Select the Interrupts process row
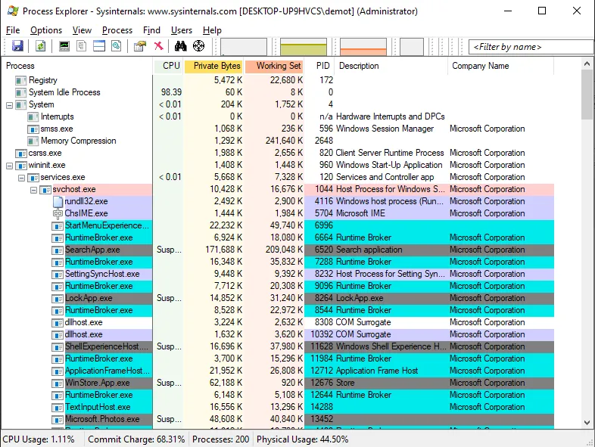The width and height of the screenshot is (595, 447). click(278, 116)
